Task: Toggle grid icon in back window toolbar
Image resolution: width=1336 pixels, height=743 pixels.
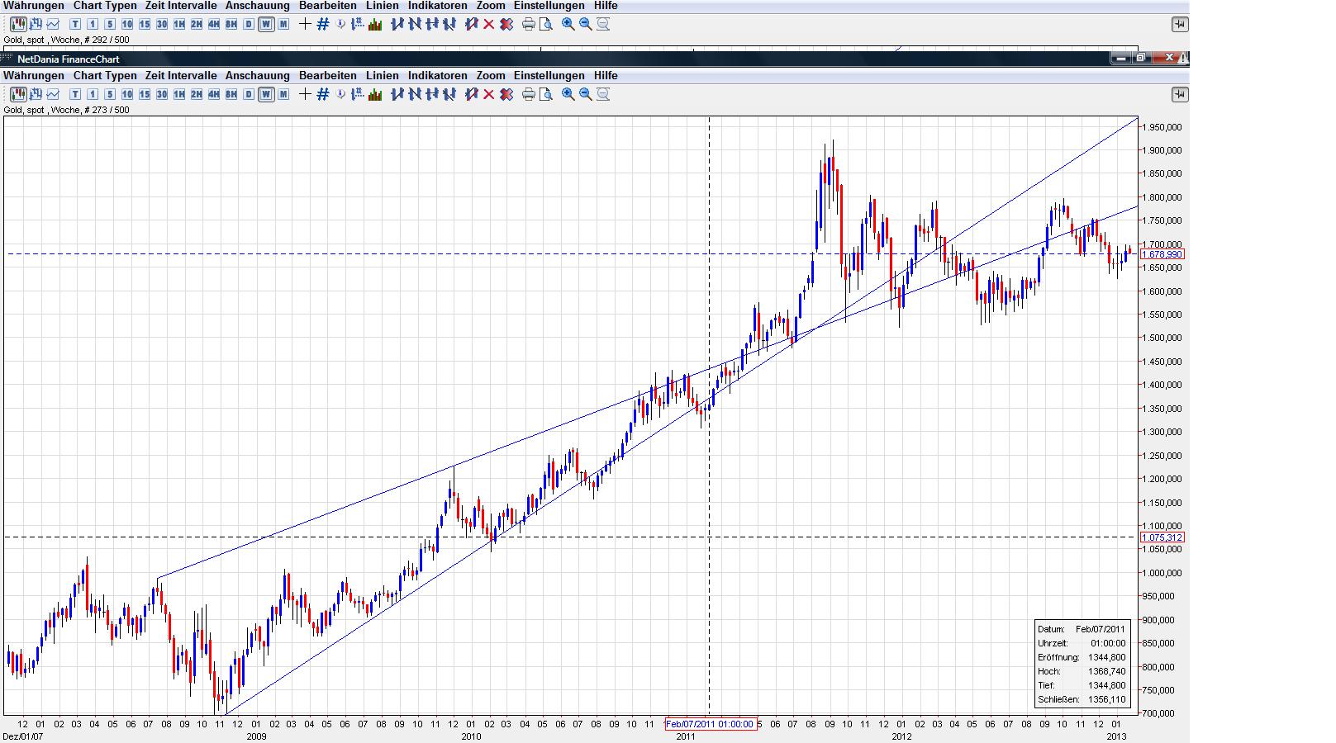Action: click(322, 24)
